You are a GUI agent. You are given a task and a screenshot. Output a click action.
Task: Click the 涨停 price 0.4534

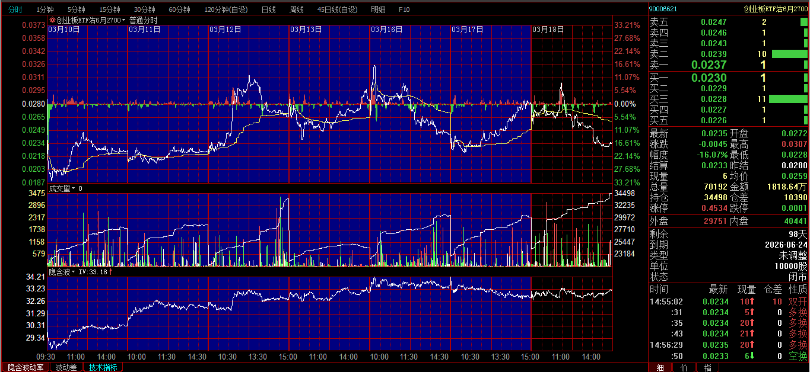(x=714, y=208)
